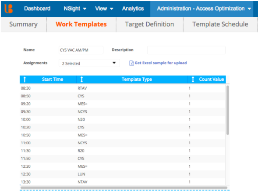Click the table's vertical scrollbar thumb
Image resolution: width=258 pixels, height=194 pixels.
(228, 110)
